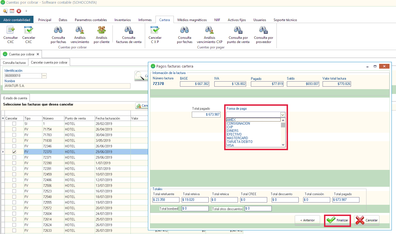Screen dimensions: 396x234
Task: Check the Cancelar box for invoice 71754
Action: point(14,129)
